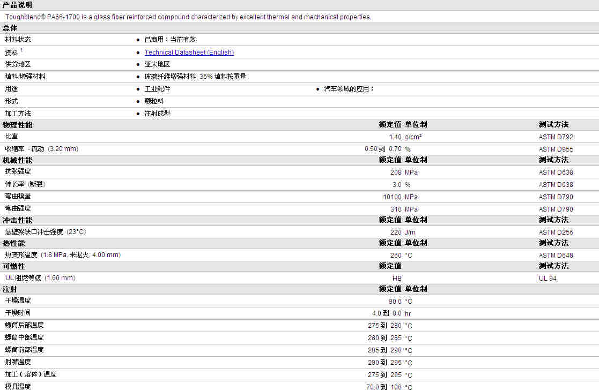Screen dimensions: 599x391
Task: Select the '冲击性能' section heading
Action: pyautogui.click(x=18, y=221)
